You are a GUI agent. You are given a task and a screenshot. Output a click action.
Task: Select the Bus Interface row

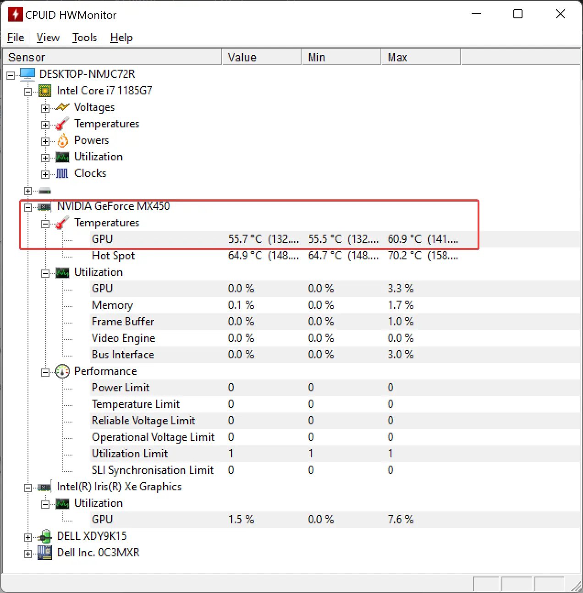335,355
